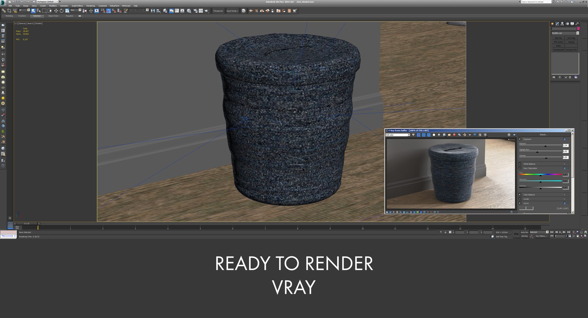Click Pin Stack icon below modifier stack
The height and width of the screenshot is (318, 588).
[554, 77]
